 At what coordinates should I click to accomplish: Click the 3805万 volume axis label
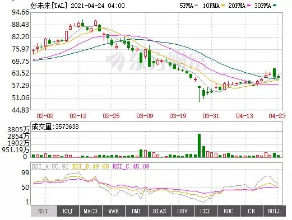click(x=18, y=130)
